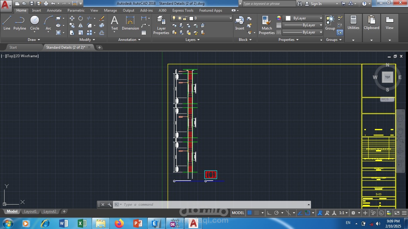Open the Manage ribbon tab

(x=110, y=10)
